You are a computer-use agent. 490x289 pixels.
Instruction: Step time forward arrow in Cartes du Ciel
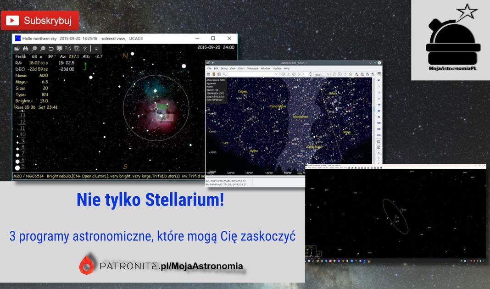pos(299,74)
